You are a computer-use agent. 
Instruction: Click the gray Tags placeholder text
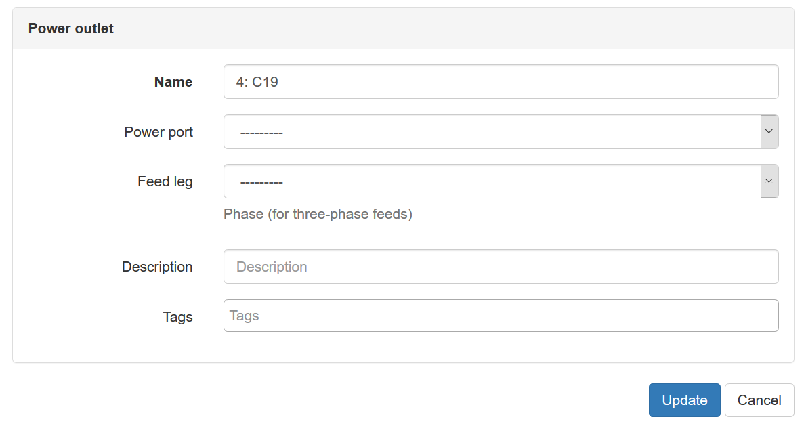point(245,316)
